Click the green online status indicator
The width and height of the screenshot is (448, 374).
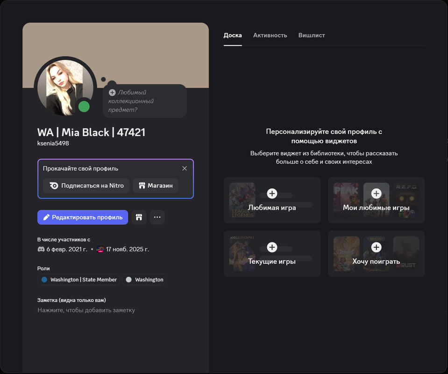tap(84, 107)
